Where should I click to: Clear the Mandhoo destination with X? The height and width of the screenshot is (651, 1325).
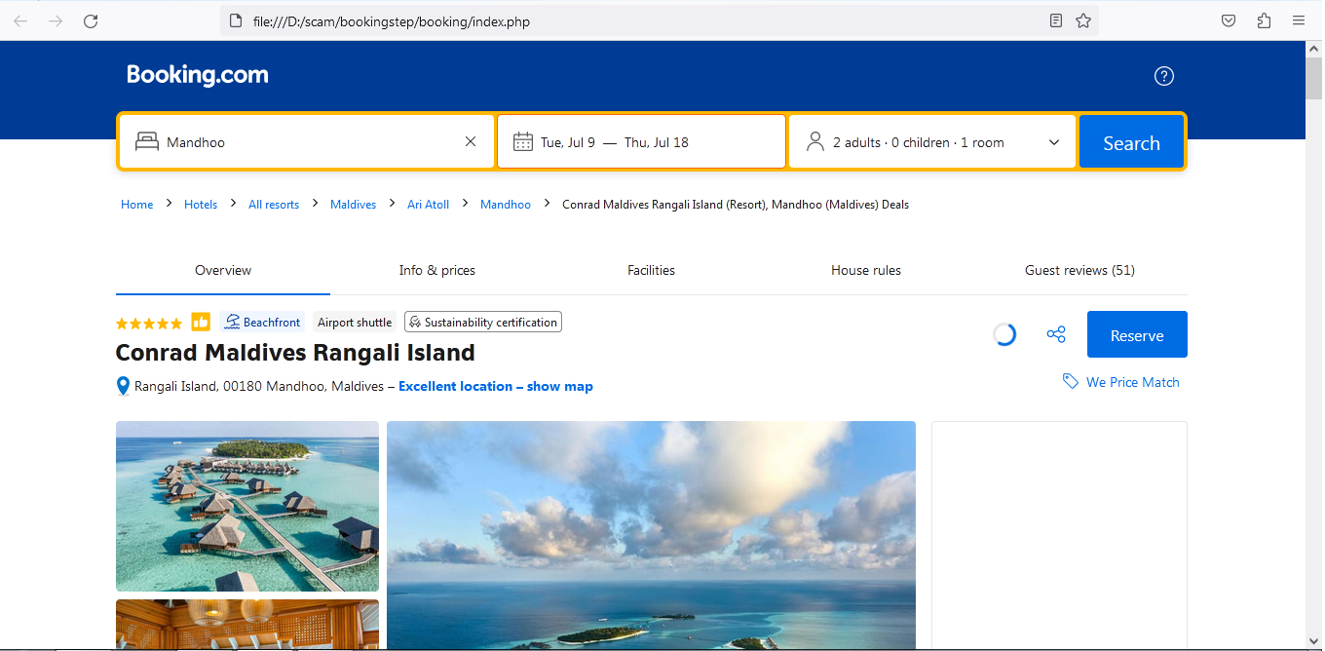pyautogui.click(x=471, y=141)
